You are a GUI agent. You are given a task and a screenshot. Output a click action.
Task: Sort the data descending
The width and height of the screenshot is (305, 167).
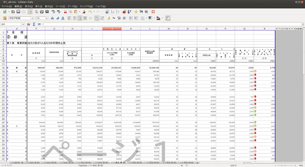(118, 12)
